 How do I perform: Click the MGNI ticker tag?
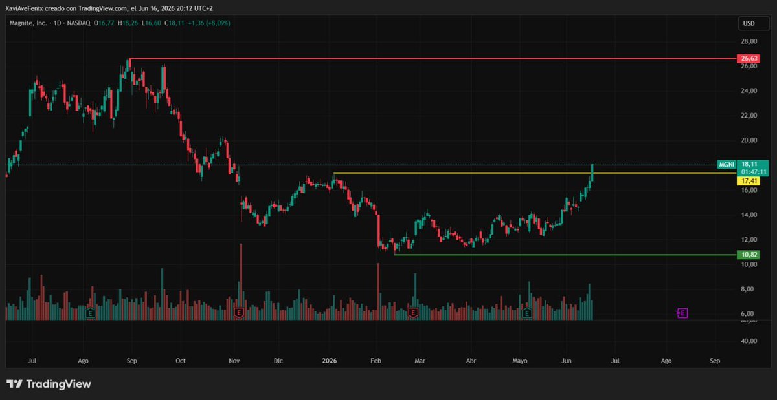pos(727,165)
